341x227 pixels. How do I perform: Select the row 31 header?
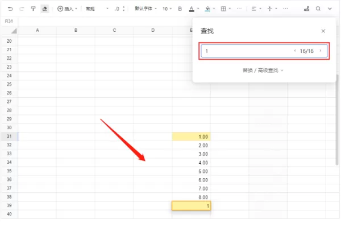tap(9, 136)
